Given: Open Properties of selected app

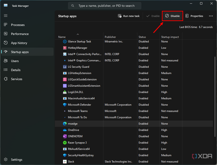Looking at the screenshot, I should click(x=194, y=16).
